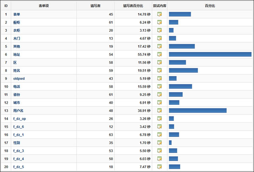Select the oldpwd form item link
The width and height of the screenshot is (254, 172).
tap(19, 79)
